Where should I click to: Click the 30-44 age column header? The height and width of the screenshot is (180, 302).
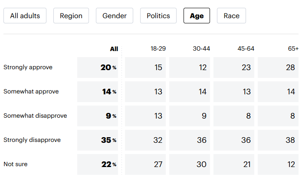pyautogui.click(x=201, y=49)
